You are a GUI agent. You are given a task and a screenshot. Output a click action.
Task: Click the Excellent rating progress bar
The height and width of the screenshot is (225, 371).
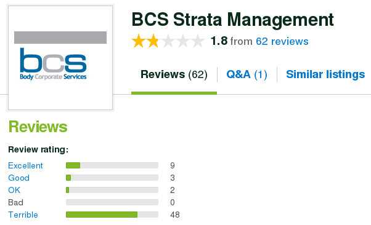tap(112, 165)
